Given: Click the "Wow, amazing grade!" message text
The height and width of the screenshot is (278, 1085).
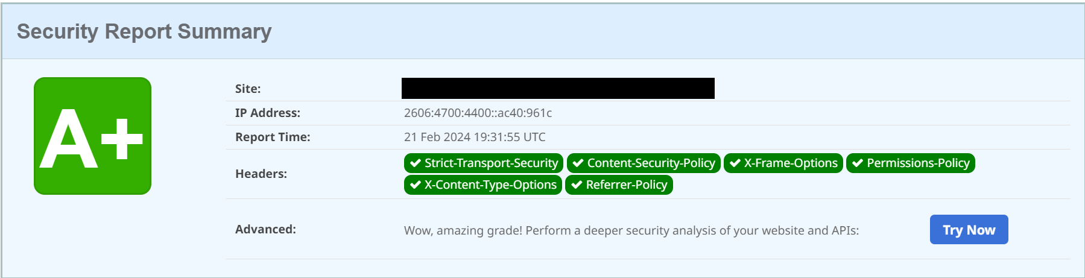Looking at the screenshot, I should (631, 230).
